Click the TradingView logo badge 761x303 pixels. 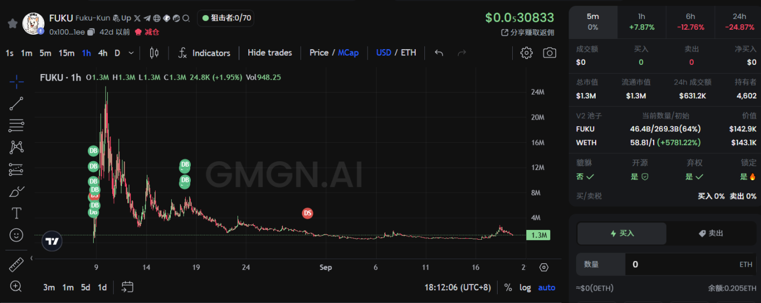pyautogui.click(x=52, y=241)
